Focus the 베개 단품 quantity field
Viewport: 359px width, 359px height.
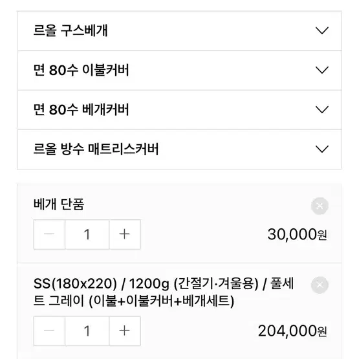(x=87, y=234)
